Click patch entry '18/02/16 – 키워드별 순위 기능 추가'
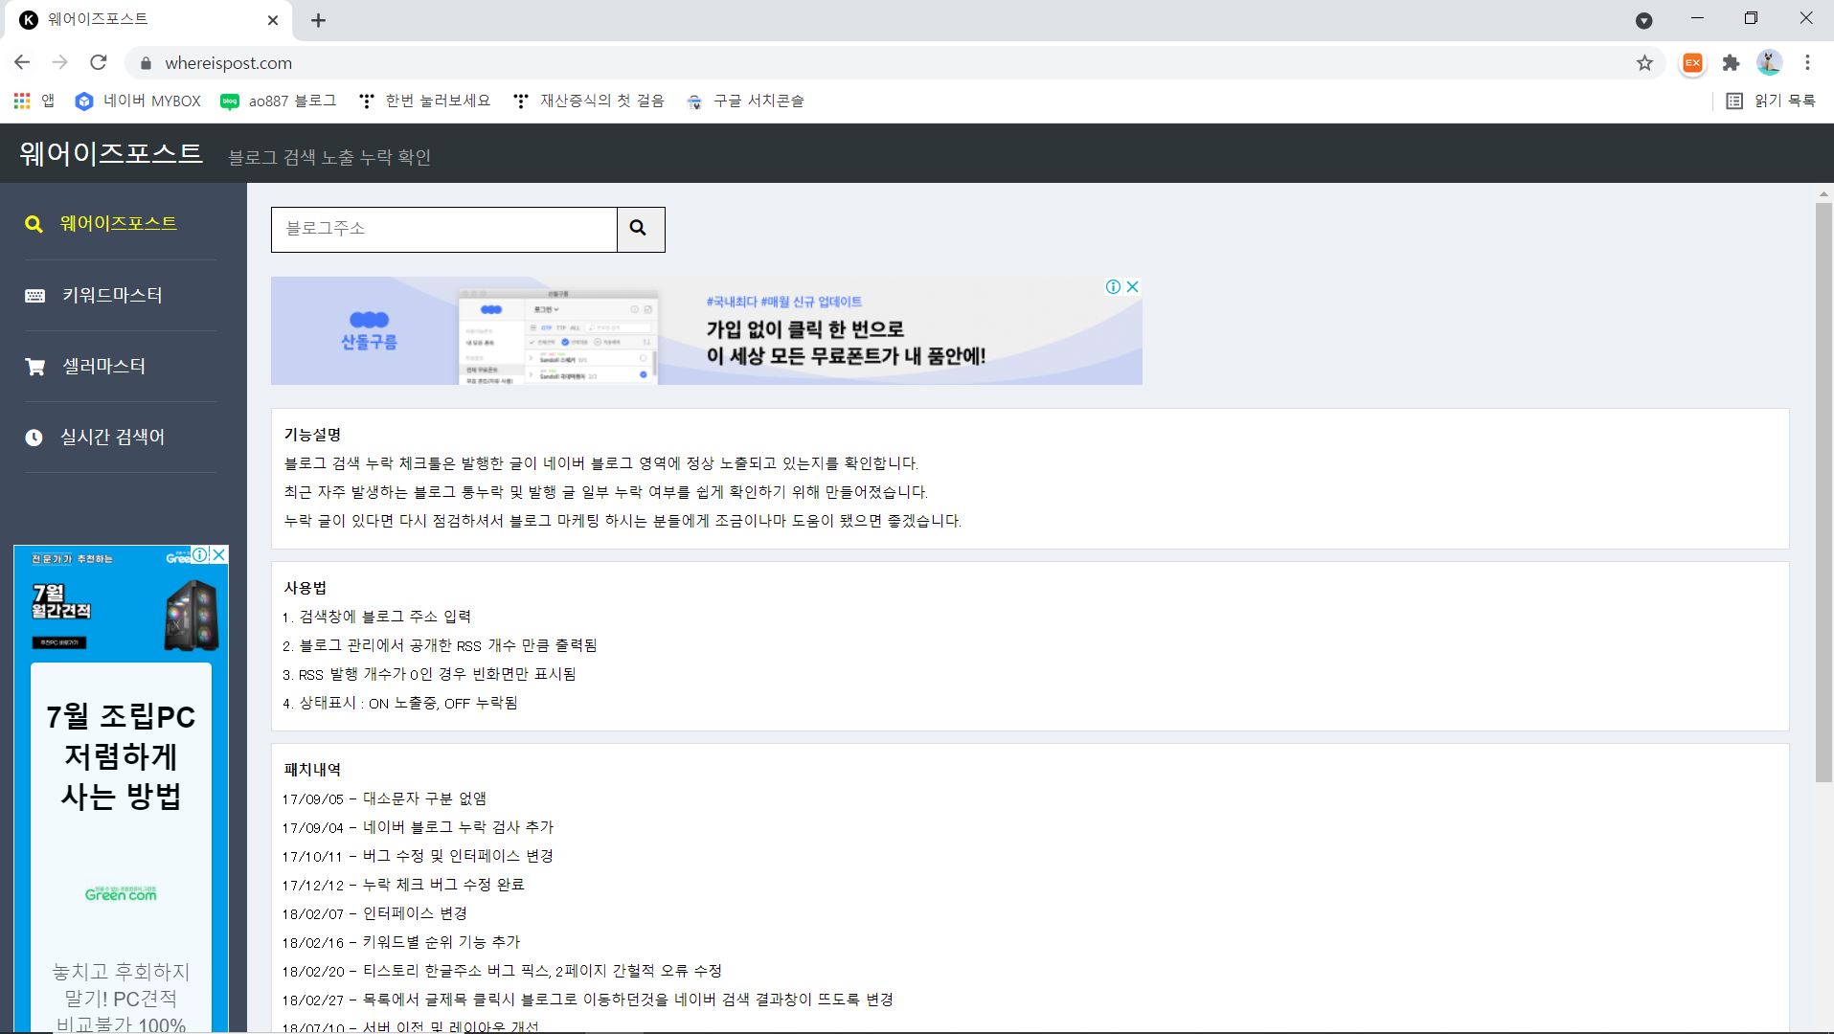Image resolution: width=1834 pixels, height=1034 pixels. tap(401, 942)
